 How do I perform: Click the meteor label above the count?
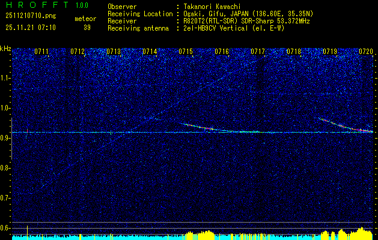click(x=85, y=19)
